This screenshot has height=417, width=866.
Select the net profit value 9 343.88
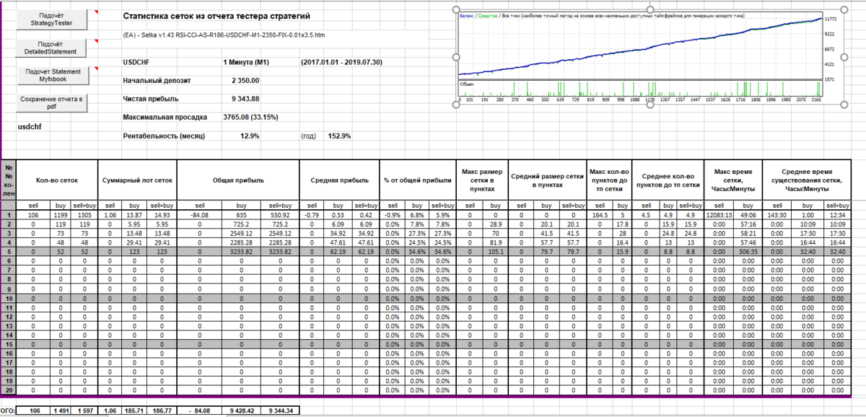click(x=245, y=99)
